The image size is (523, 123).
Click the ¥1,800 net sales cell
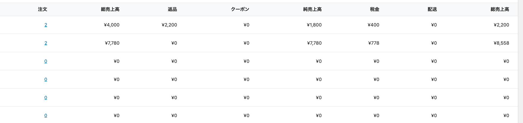(314, 25)
